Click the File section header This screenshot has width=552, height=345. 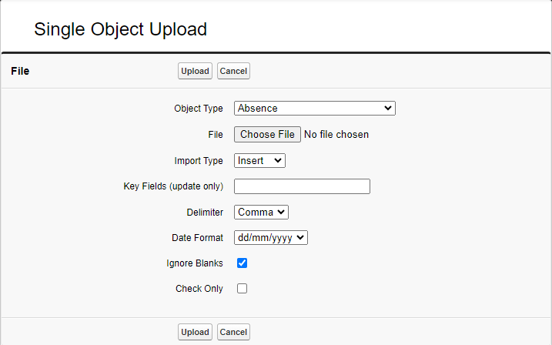pyautogui.click(x=20, y=71)
